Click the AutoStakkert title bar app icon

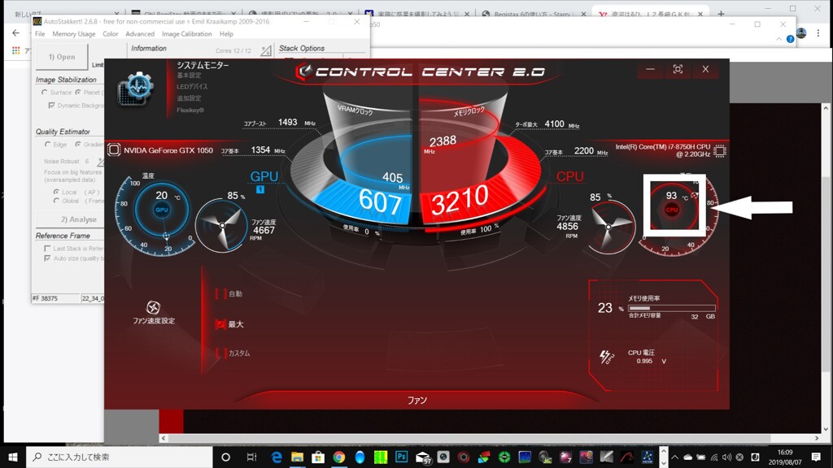point(37,21)
